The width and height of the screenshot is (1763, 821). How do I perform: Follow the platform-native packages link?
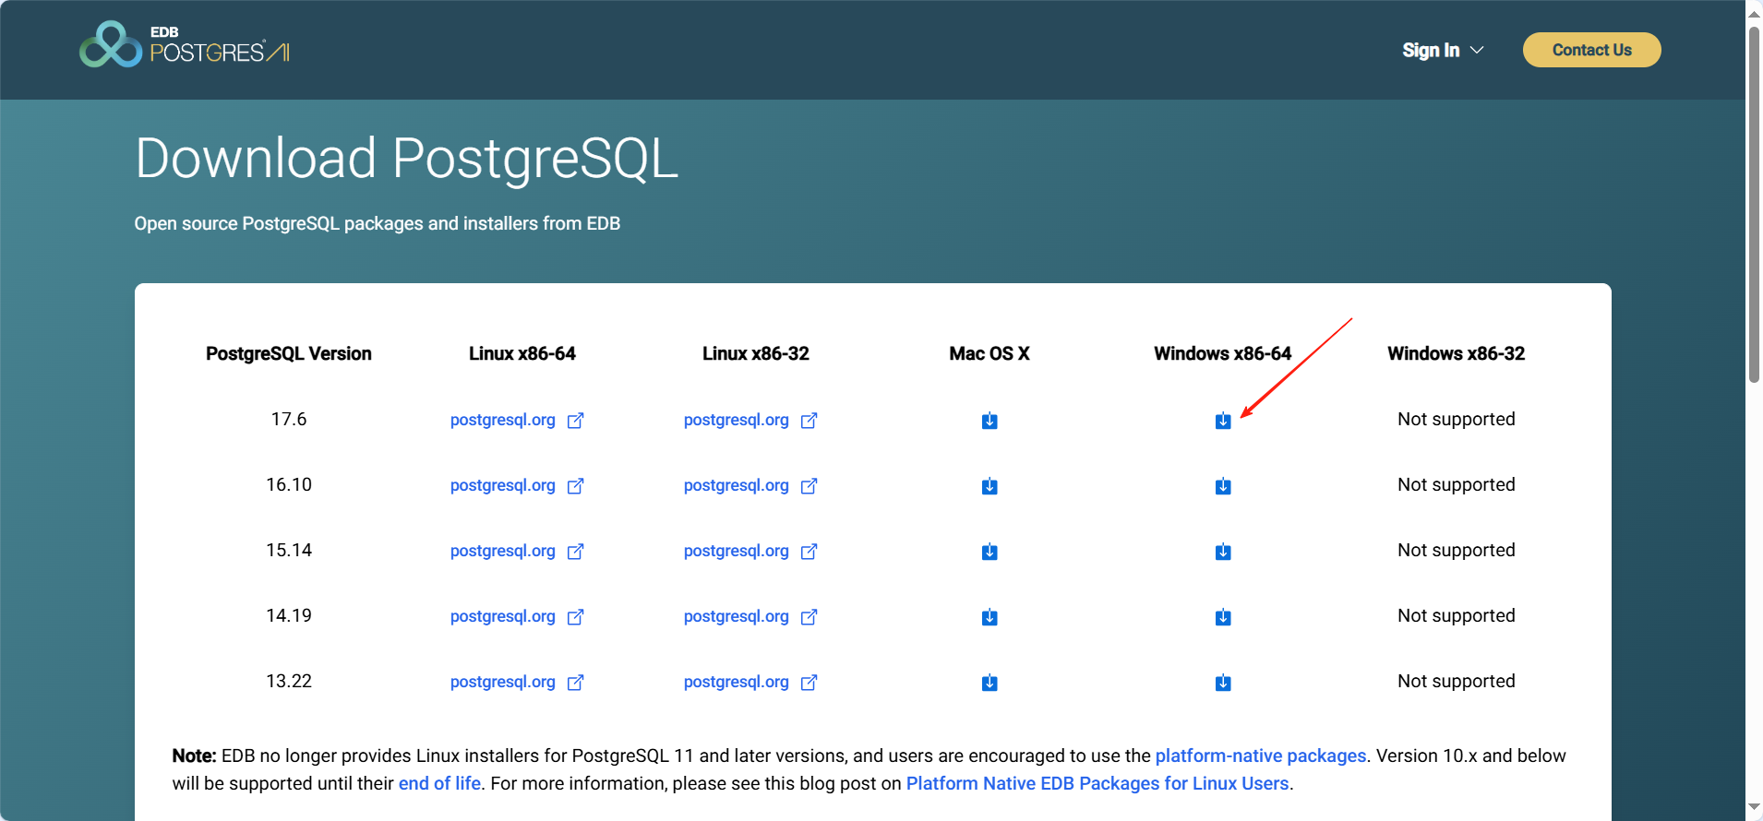coord(1260,756)
